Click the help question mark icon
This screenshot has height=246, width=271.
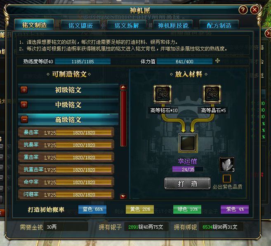(243, 10)
